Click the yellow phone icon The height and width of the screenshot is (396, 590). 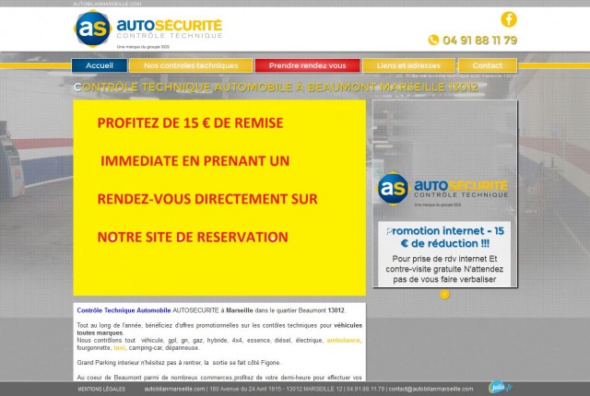tap(433, 40)
